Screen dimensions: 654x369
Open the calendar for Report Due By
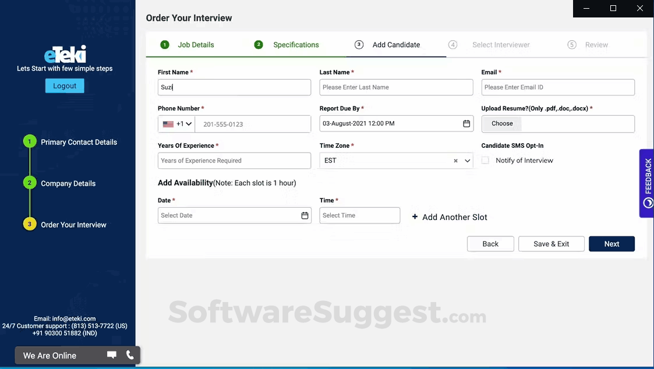tap(466, 123)
